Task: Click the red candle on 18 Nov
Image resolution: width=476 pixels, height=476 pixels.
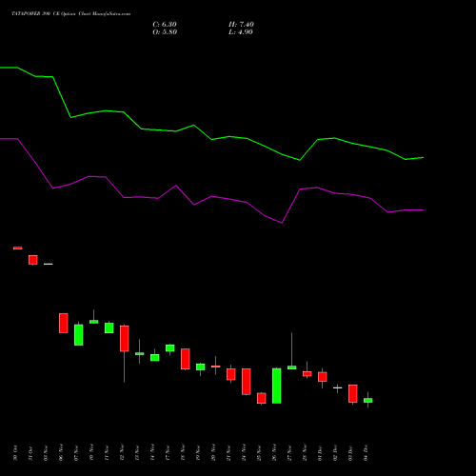Action: pos(186,359)
